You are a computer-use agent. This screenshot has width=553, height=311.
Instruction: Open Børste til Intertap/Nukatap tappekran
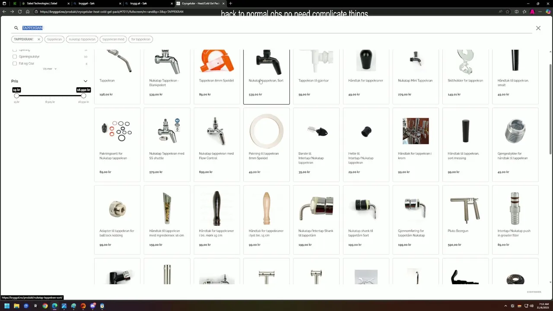pos(316,145)
